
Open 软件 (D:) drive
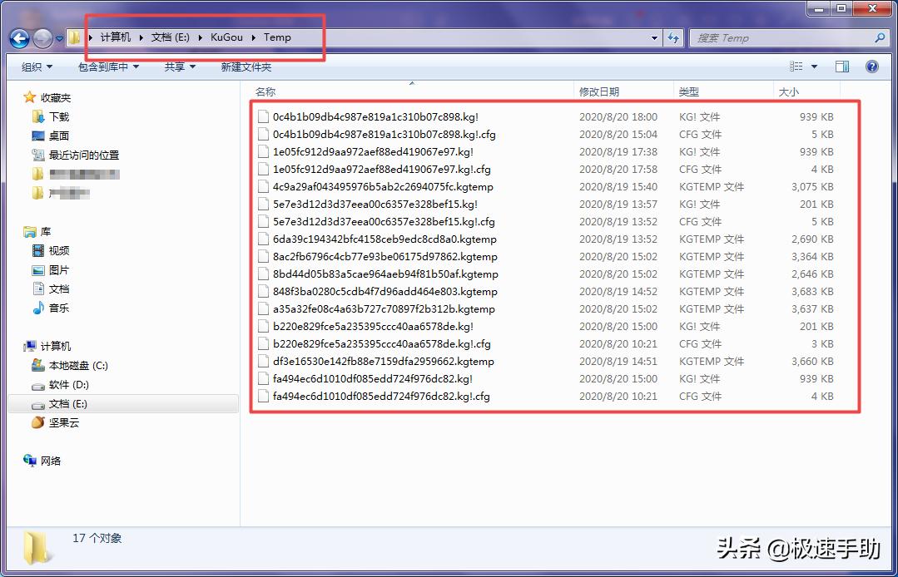pos(69,385)
